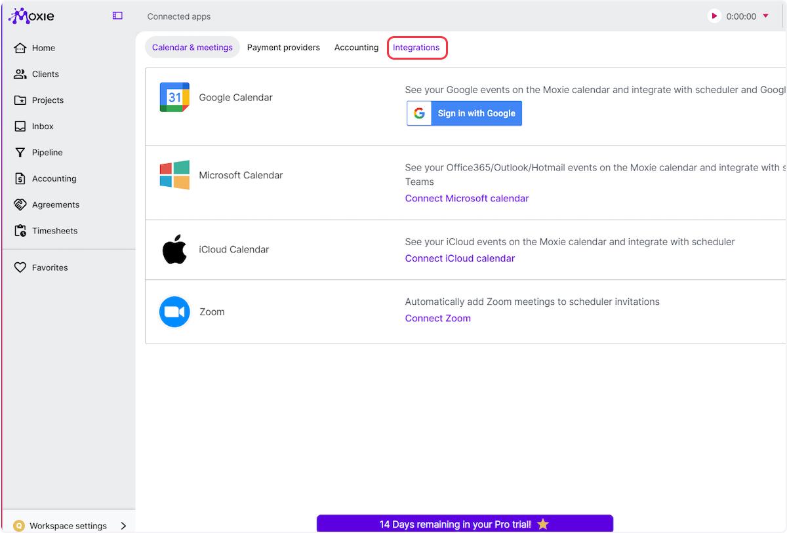Click the Timesheets clipboard icon
Screen dimensions: 787x533
point(20,231)
